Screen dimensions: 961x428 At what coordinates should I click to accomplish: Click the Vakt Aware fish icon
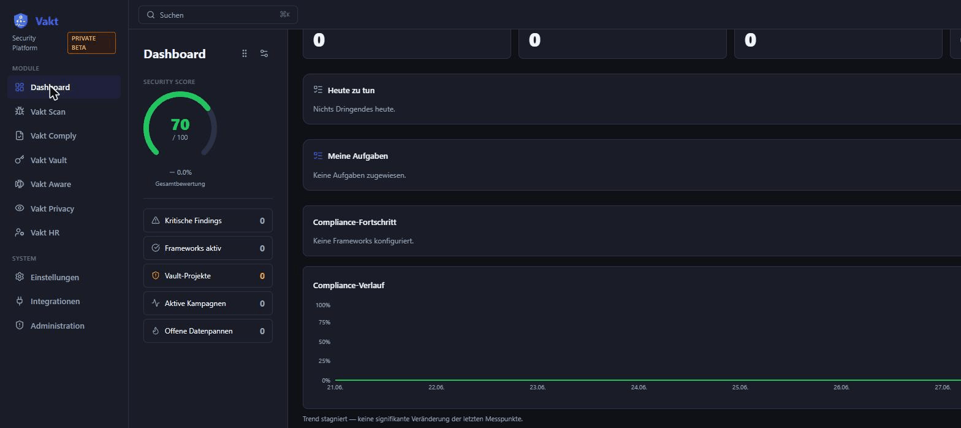[x=20, y=184]
